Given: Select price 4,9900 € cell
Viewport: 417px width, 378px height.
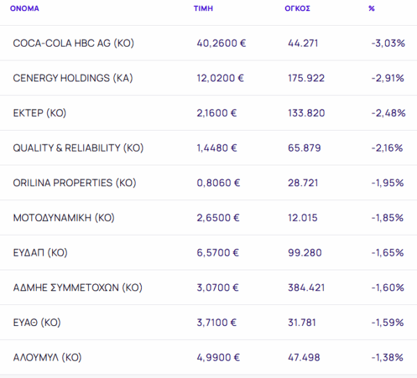Looking at the screenshot, I should click(218, 357).
